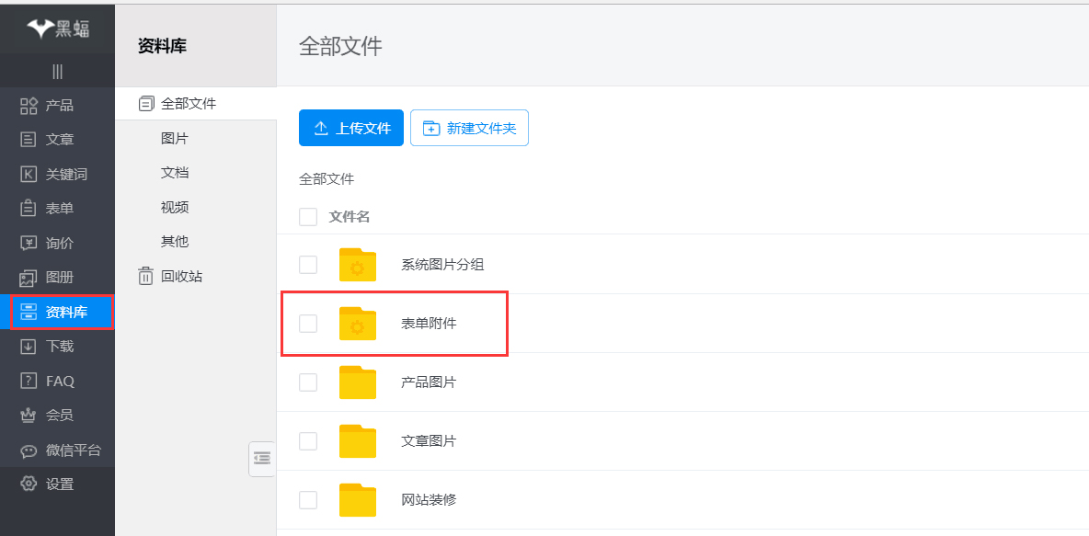Image resolution: width=1089 pixels, height=536 pixels.
Task: Switch to the 视频 file category
Action: (x=175, y=207)
